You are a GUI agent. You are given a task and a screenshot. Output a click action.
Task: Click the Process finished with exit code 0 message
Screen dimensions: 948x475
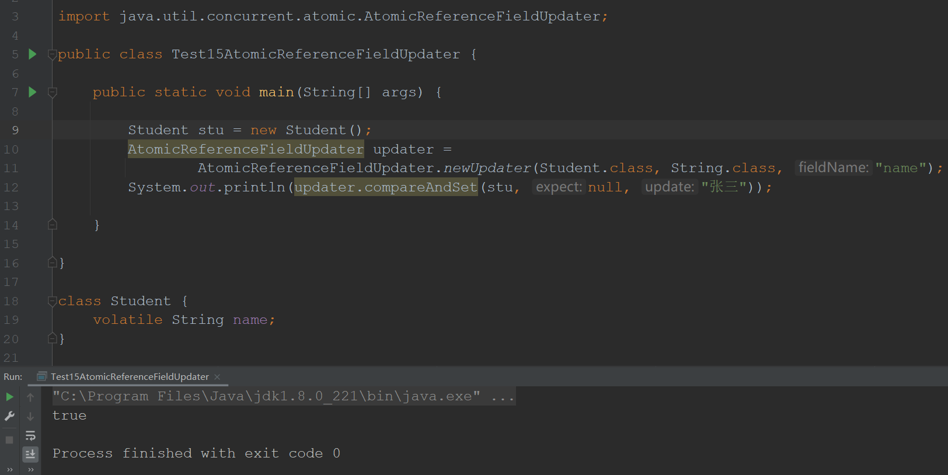point(196,453)
